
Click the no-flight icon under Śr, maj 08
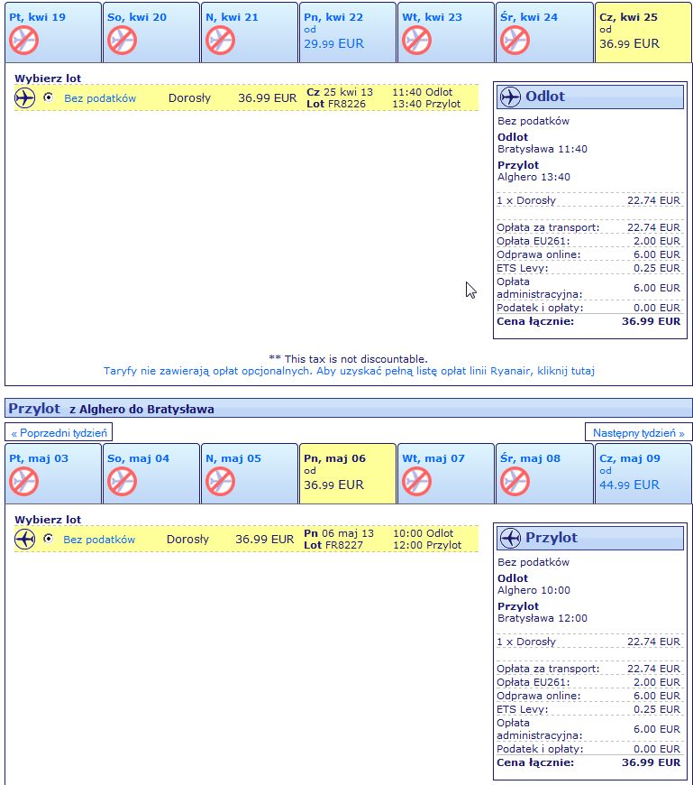515,482
